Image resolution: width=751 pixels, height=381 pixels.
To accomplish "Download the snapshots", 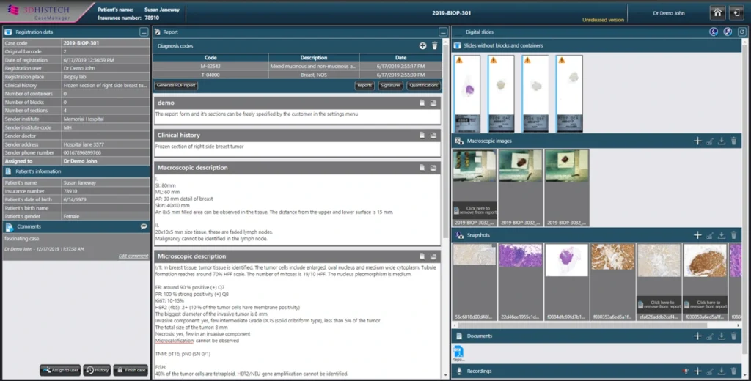I will pyautogui.click(x=722, y=235).
